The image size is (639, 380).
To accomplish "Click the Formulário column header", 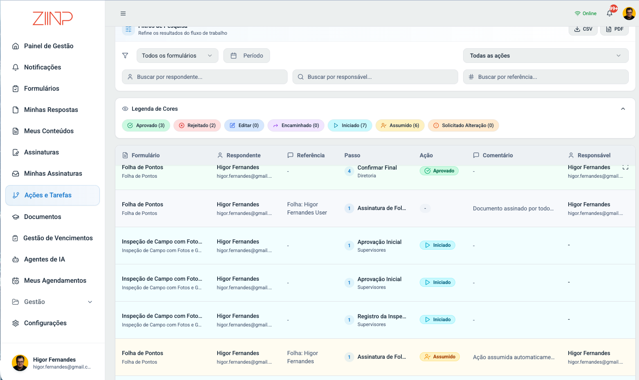I will tap(141, 155).
